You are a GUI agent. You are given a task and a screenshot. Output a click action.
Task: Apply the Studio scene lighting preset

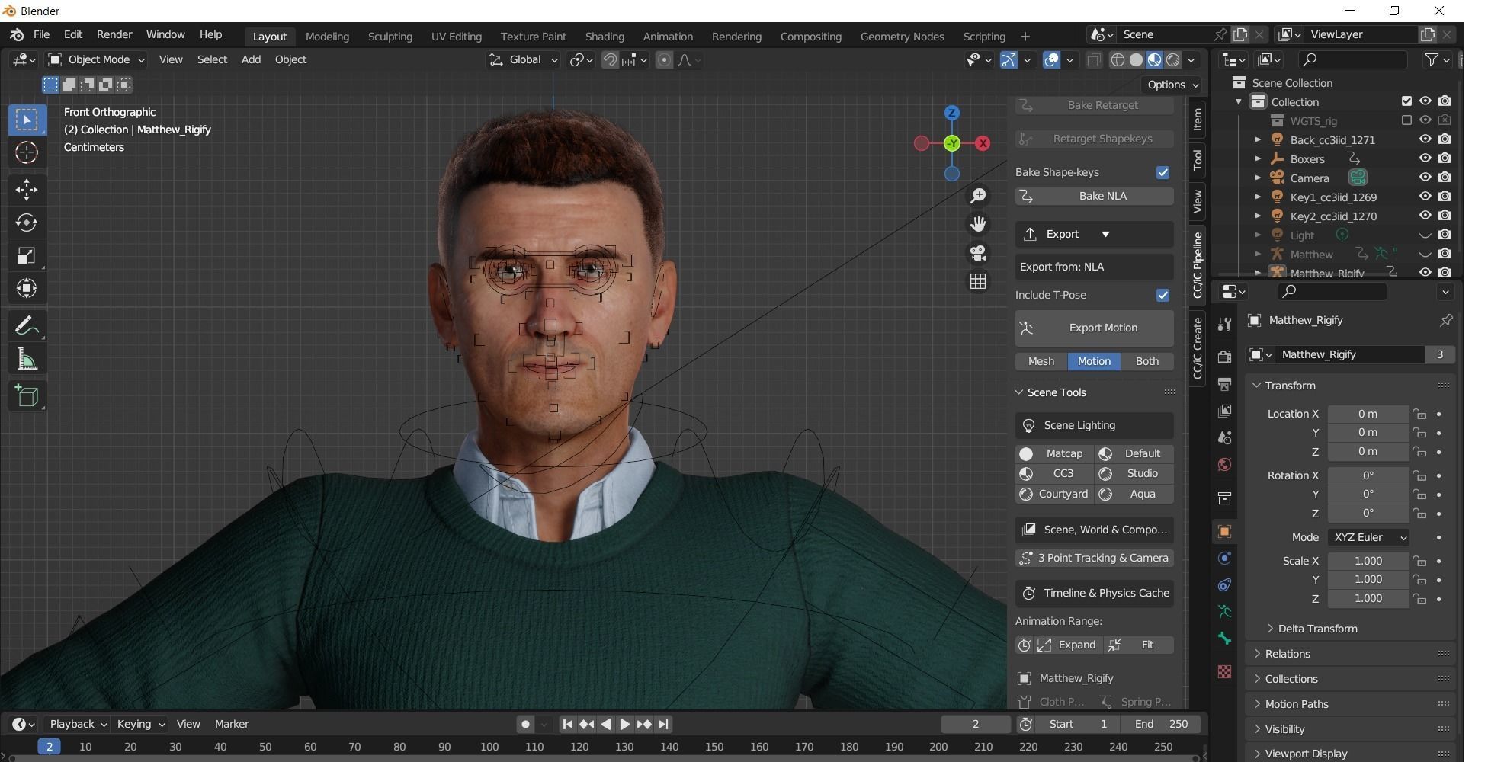pos(1134,474)
